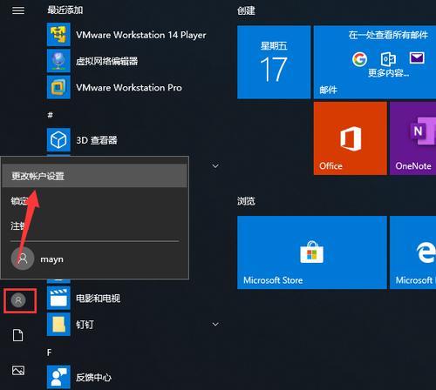This screenshot has height=390, width=436.
Task: Click 反馈中心 label
Action: (x=93, y=377)
